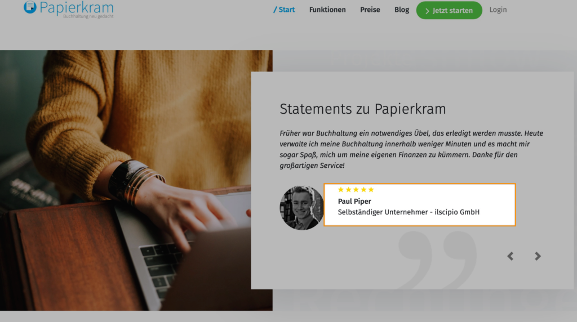Click the first yellow rating star
577x322 pixels.
pos(341,190)
